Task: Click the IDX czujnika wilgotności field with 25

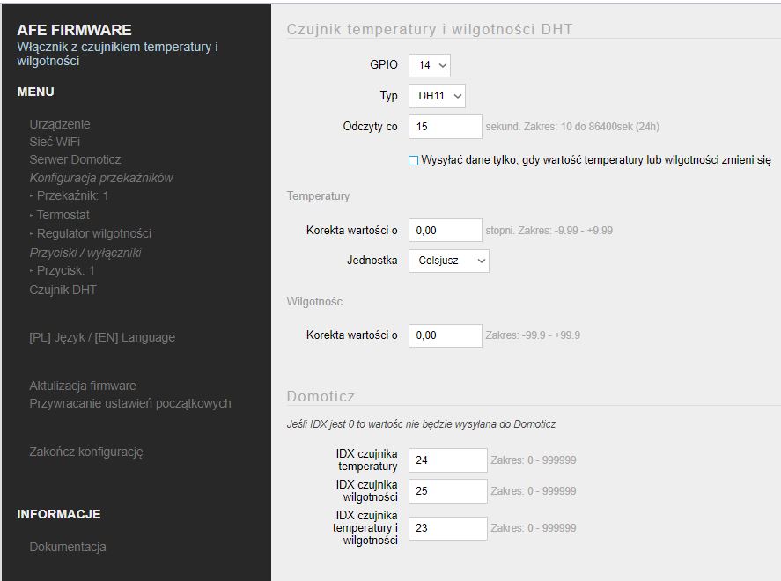Action: [x=448, y=491]
